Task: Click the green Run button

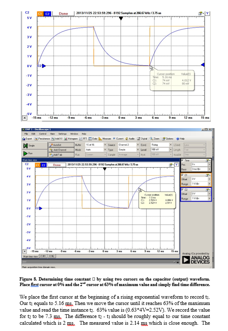Action: (35, 153)
